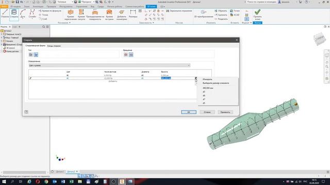The image size is (330, 185).
Task: Toggle first Тип option in Спираль dialog
Action: 31,54
